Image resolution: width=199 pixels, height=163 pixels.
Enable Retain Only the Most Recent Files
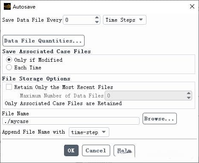point(9,87)
